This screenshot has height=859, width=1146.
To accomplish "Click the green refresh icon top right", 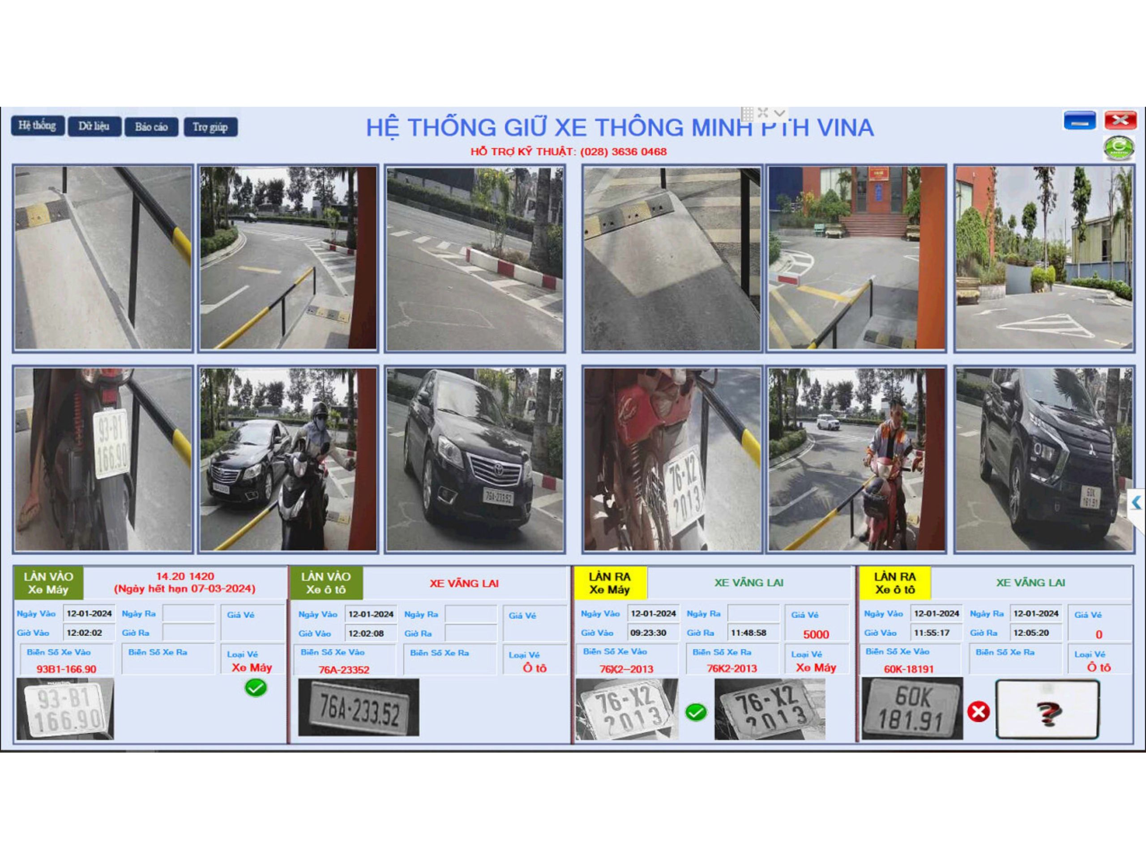I will [1119, 148].
